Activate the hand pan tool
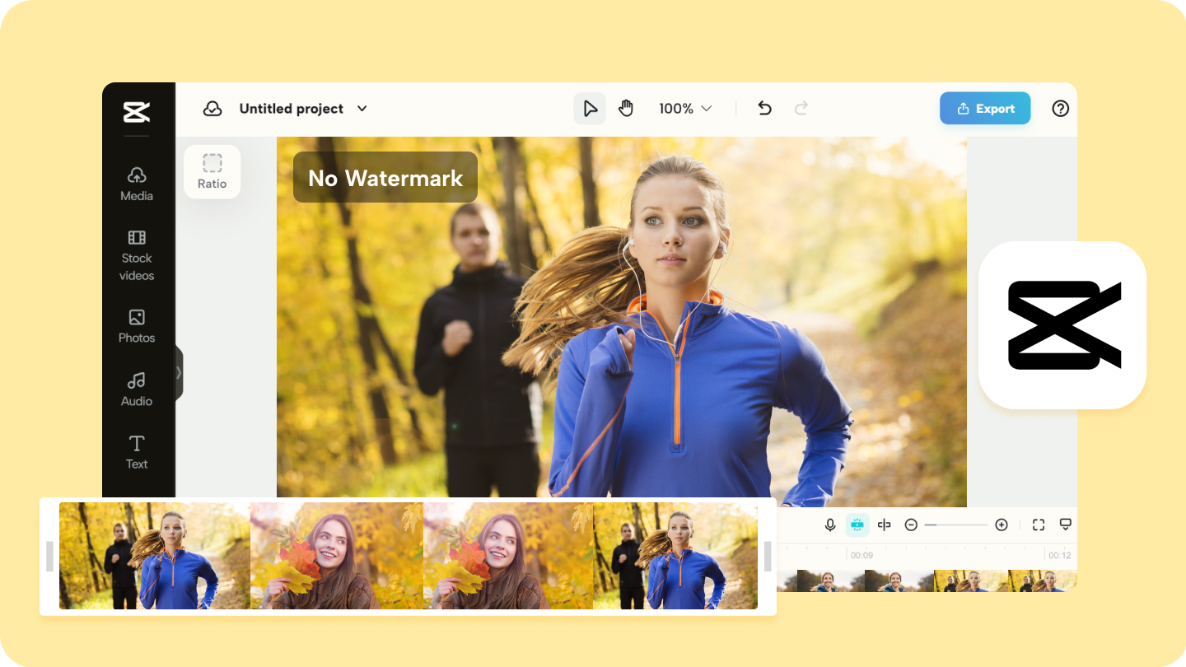 pos(626,109)
